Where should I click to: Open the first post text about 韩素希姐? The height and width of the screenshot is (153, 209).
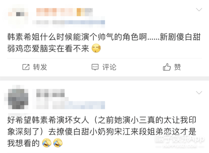[x=104, y=43]
